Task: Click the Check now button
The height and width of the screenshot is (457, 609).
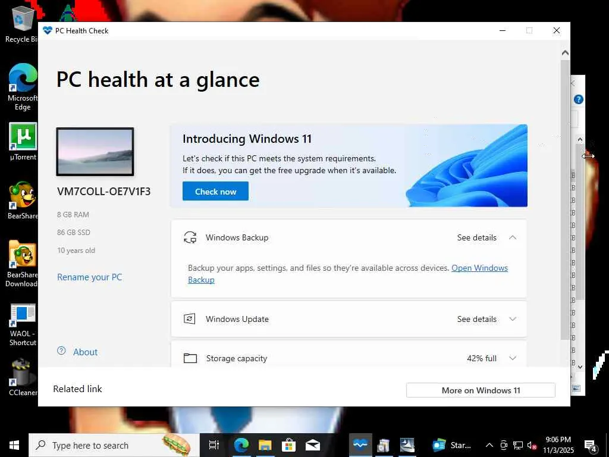Action: [x=215, y=191]
